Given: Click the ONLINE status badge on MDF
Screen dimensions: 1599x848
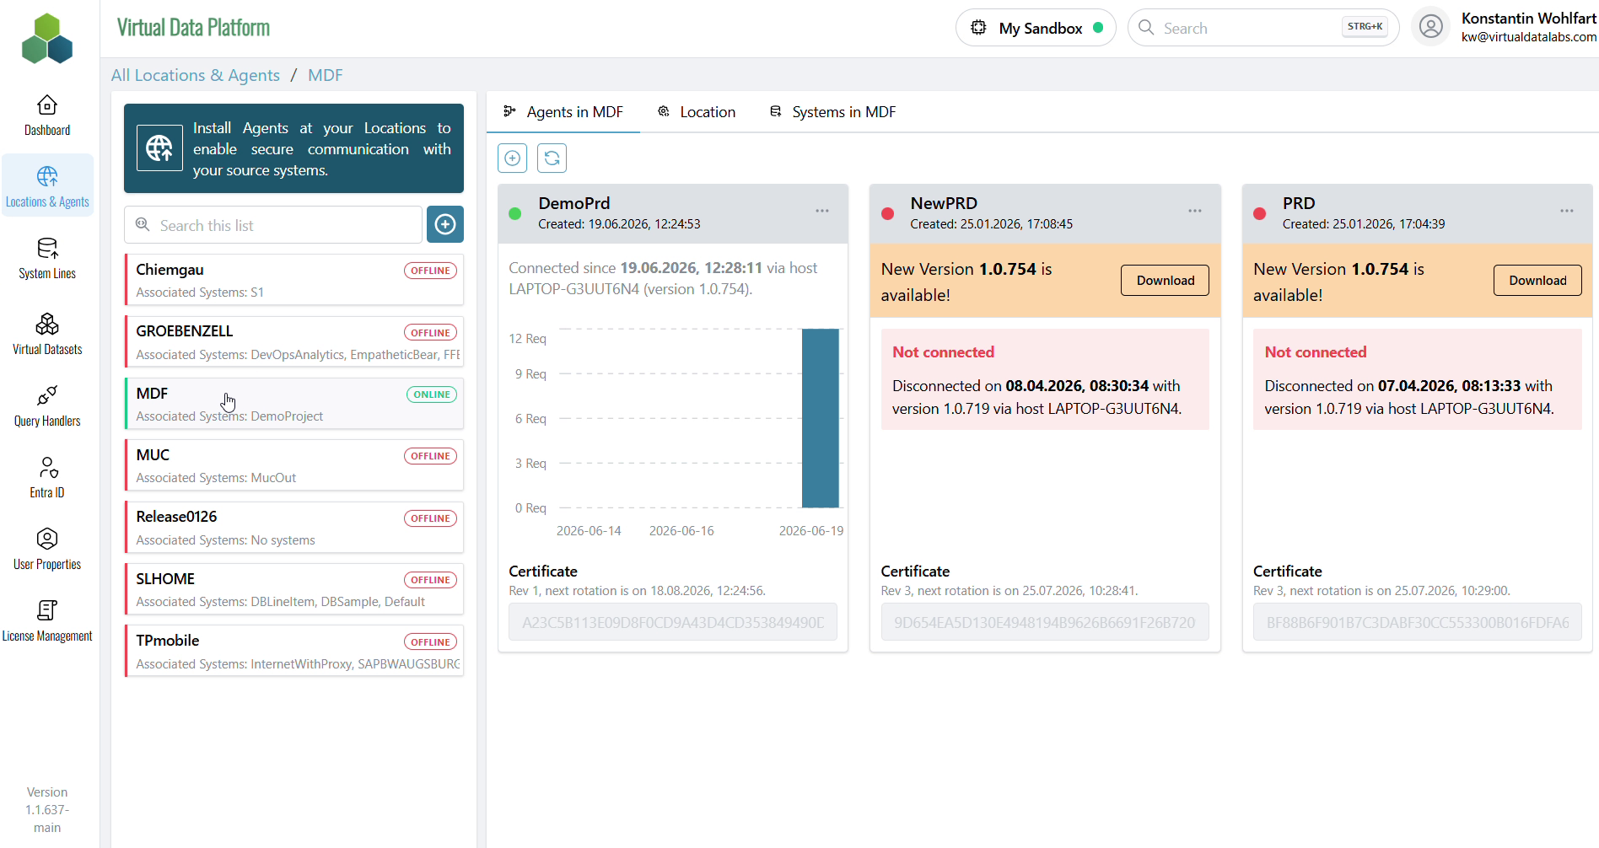Looking at the screenshot, I should 432,394.
